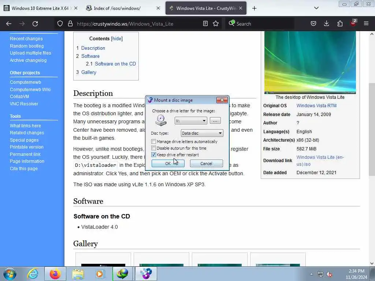Open the CollabVM sidebar link
Screen dimensions: 375x281
click(19, 97)
